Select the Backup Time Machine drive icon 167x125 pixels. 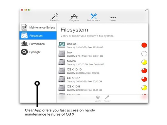(62, 45)
